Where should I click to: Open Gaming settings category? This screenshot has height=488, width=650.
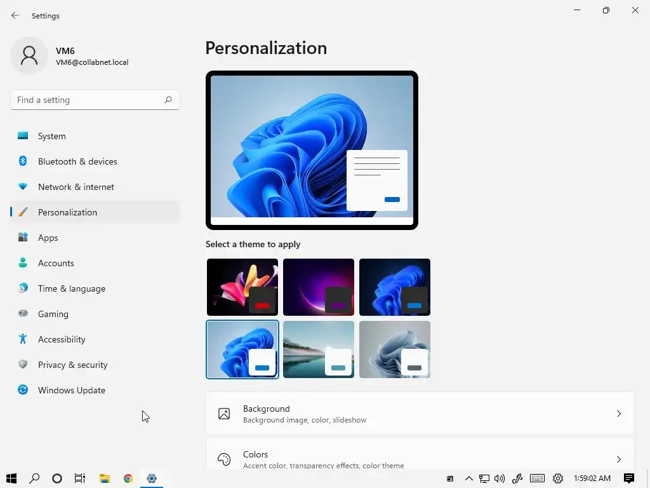[95, 314]
